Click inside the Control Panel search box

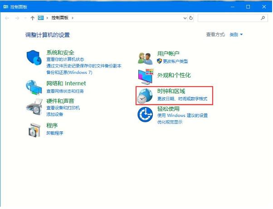pos(233,18)
